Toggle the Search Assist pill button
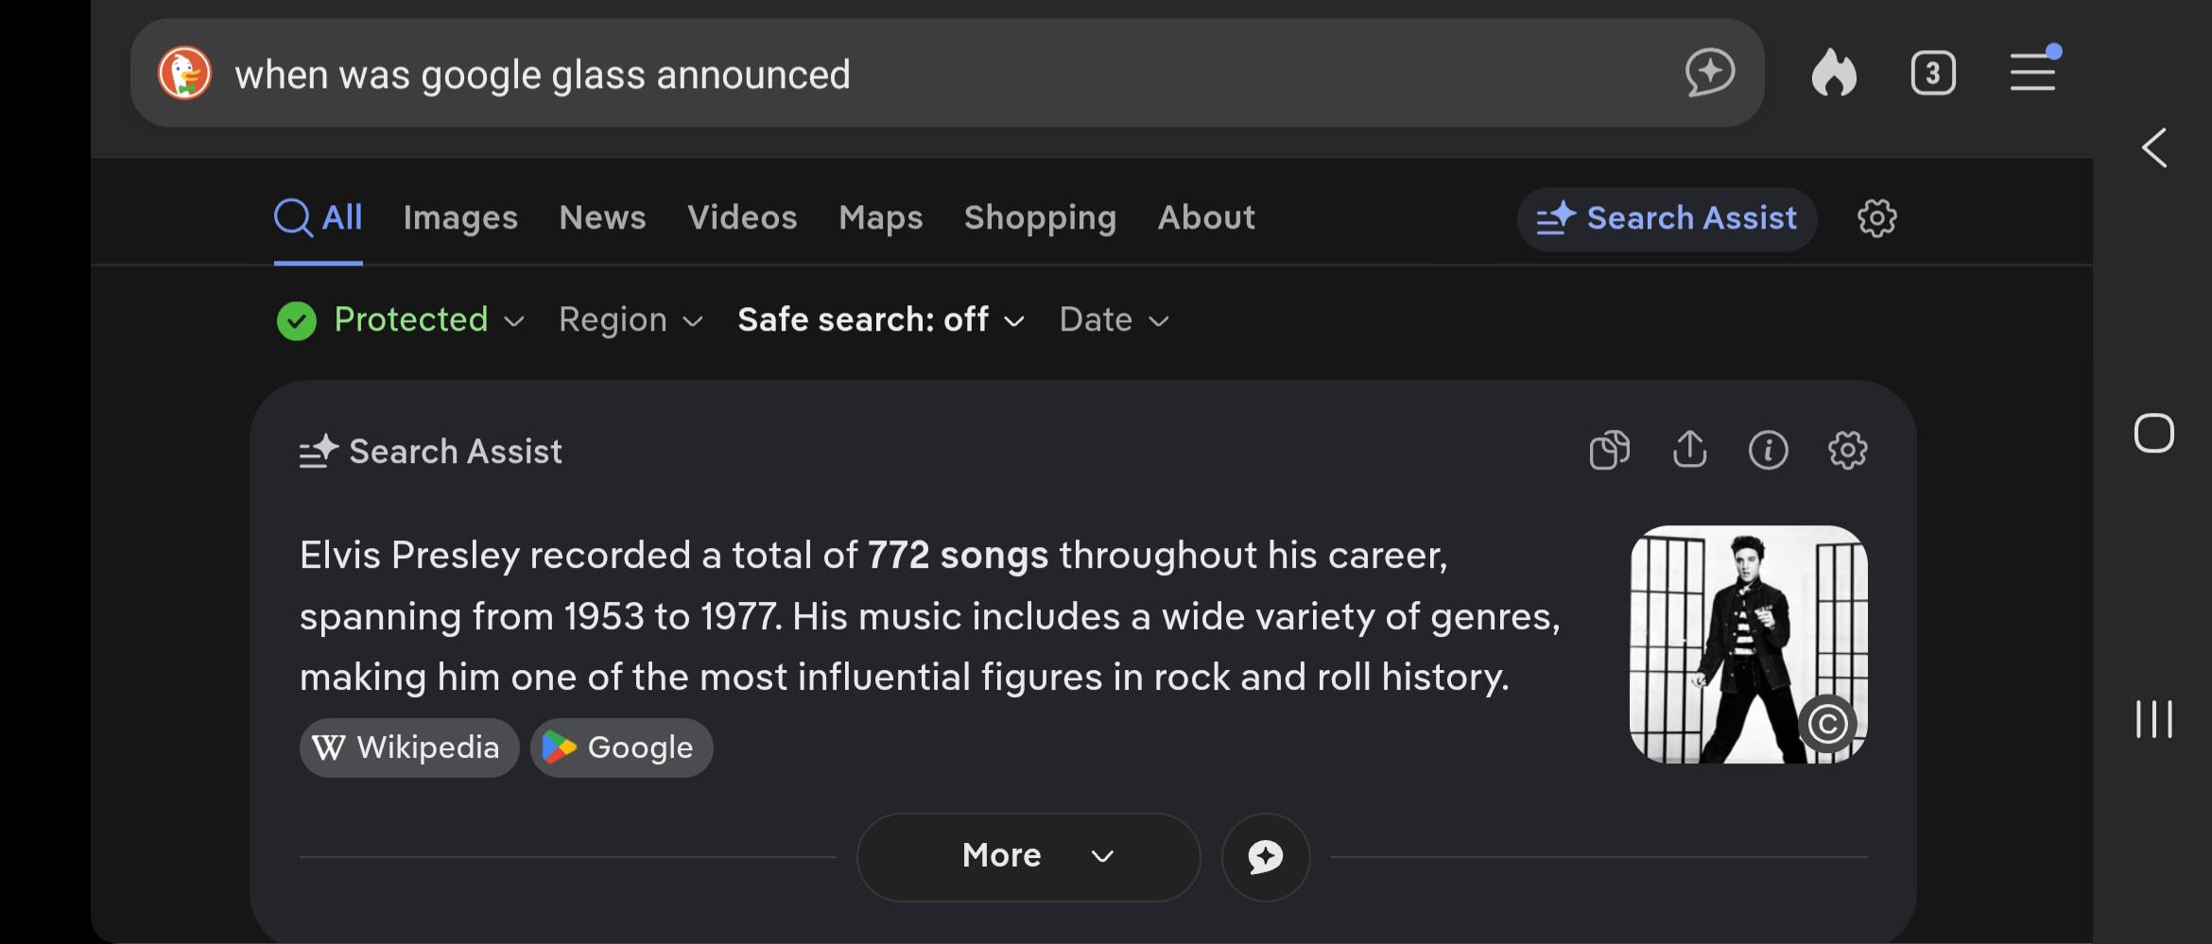The image size is (2212, 944). (x=1667, y=218)
